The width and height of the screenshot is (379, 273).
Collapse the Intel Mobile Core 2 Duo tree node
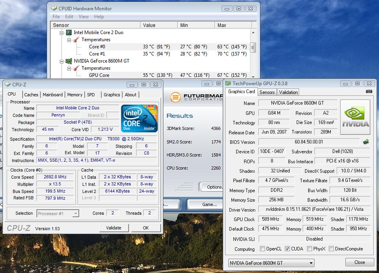click(61, 33)
